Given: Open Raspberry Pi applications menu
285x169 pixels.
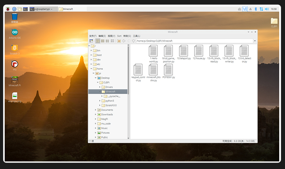Looking at the screenshot, I should tap(8, 9).
